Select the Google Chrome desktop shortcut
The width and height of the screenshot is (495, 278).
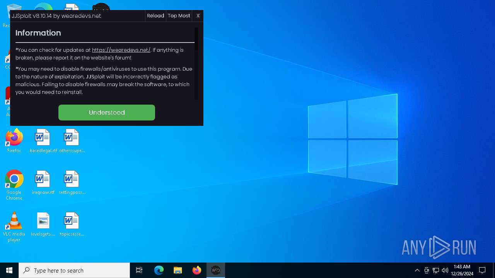coord(14,185)
